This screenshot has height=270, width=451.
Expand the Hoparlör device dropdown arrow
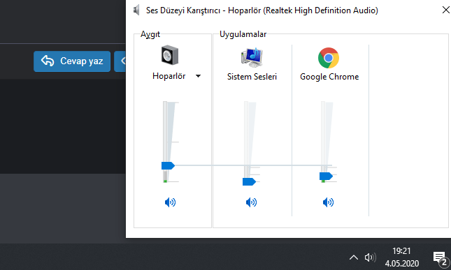[x=198, y=76]
